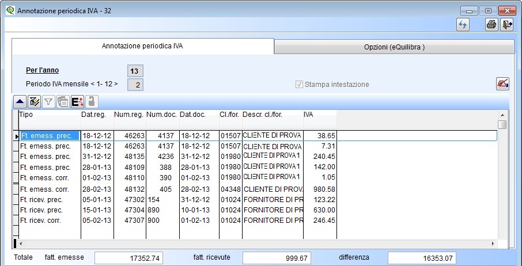Click the Tipo cell in the 31-12-12 registration row
Viewport: 522px width, 266px height.
50,156
